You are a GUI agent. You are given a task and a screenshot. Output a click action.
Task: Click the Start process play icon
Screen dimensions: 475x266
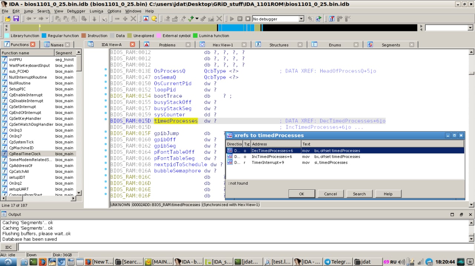[232, 18]
